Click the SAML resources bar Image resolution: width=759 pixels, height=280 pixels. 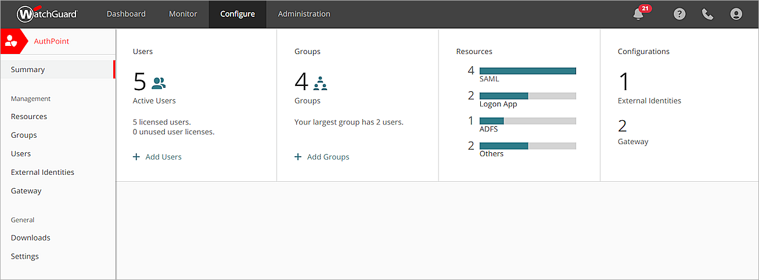tap(527, 71)
